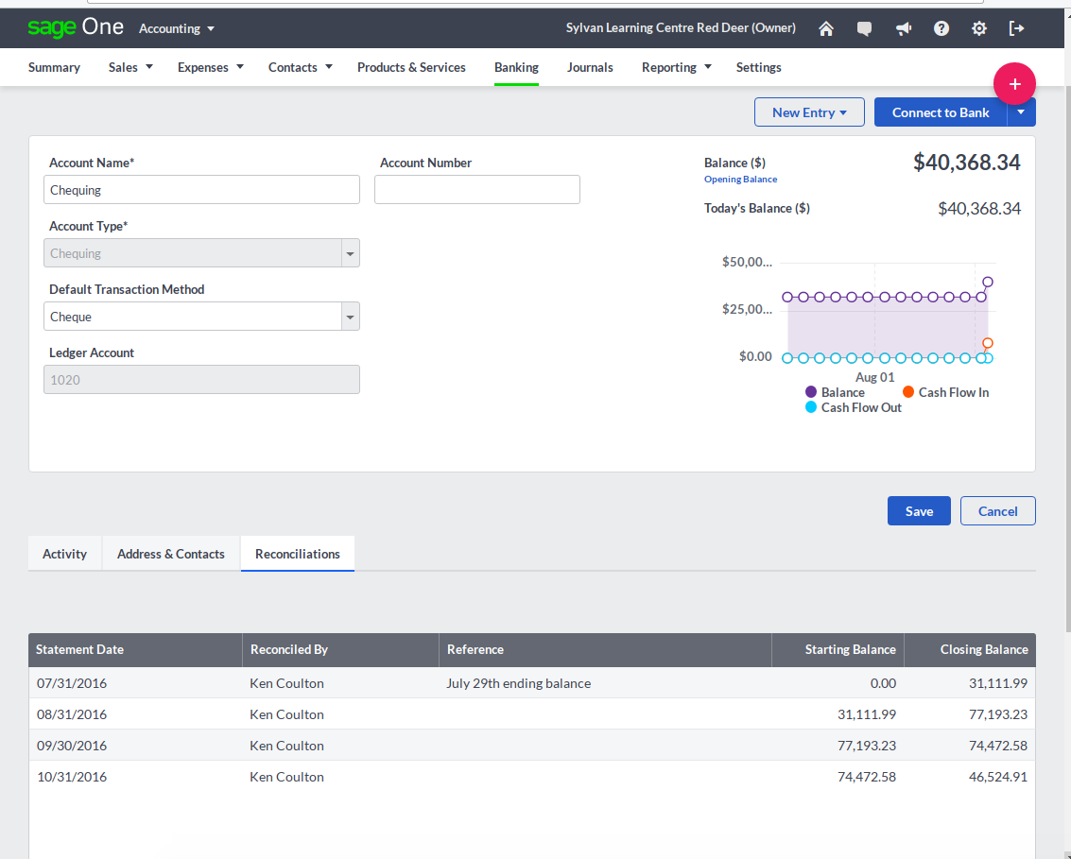Open the 07/31/2016 reconciliation row
The height and width of the screenshot is (859, 1071).
click(532, 683)
